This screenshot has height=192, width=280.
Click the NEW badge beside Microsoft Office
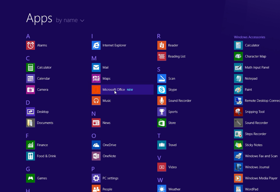[130, 90]
